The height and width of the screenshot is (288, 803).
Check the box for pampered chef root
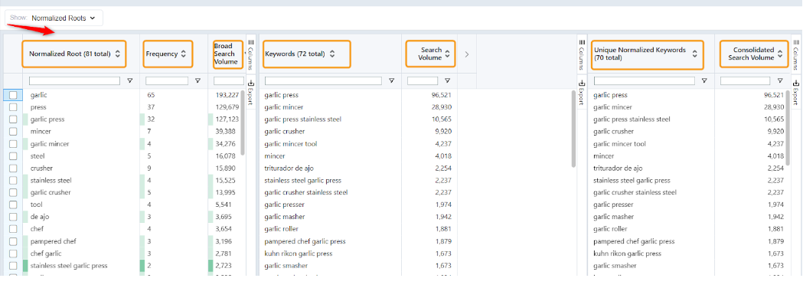pyautogui.click(x=13, y=241)
